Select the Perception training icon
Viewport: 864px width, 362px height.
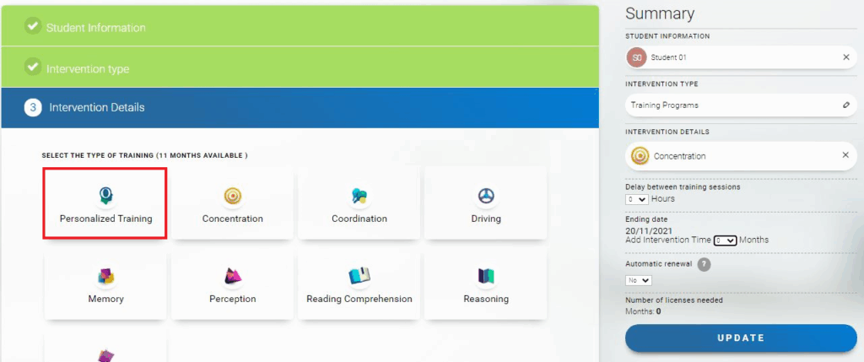pyautogui.click(x=233, y=276)
